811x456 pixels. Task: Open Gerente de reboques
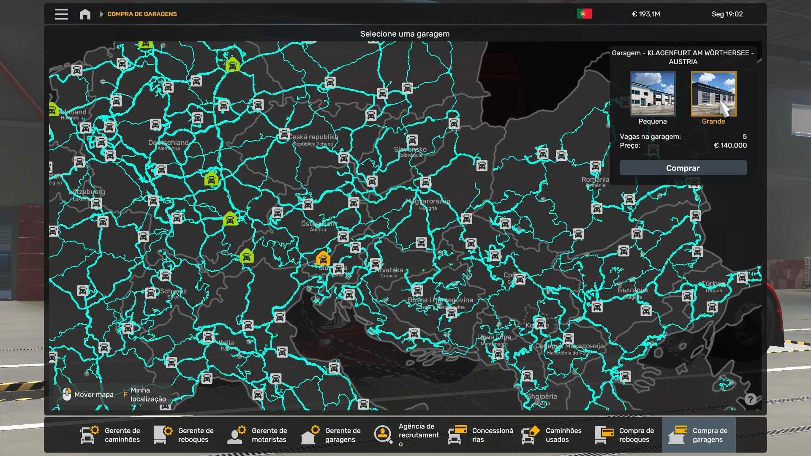pyautogui.click(x=184, y=435)
